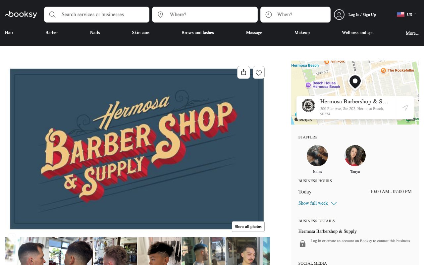Open the main Hermosa Barber Shop cover photo
This screenshot has height=265, width=424.
click(137, 149)
